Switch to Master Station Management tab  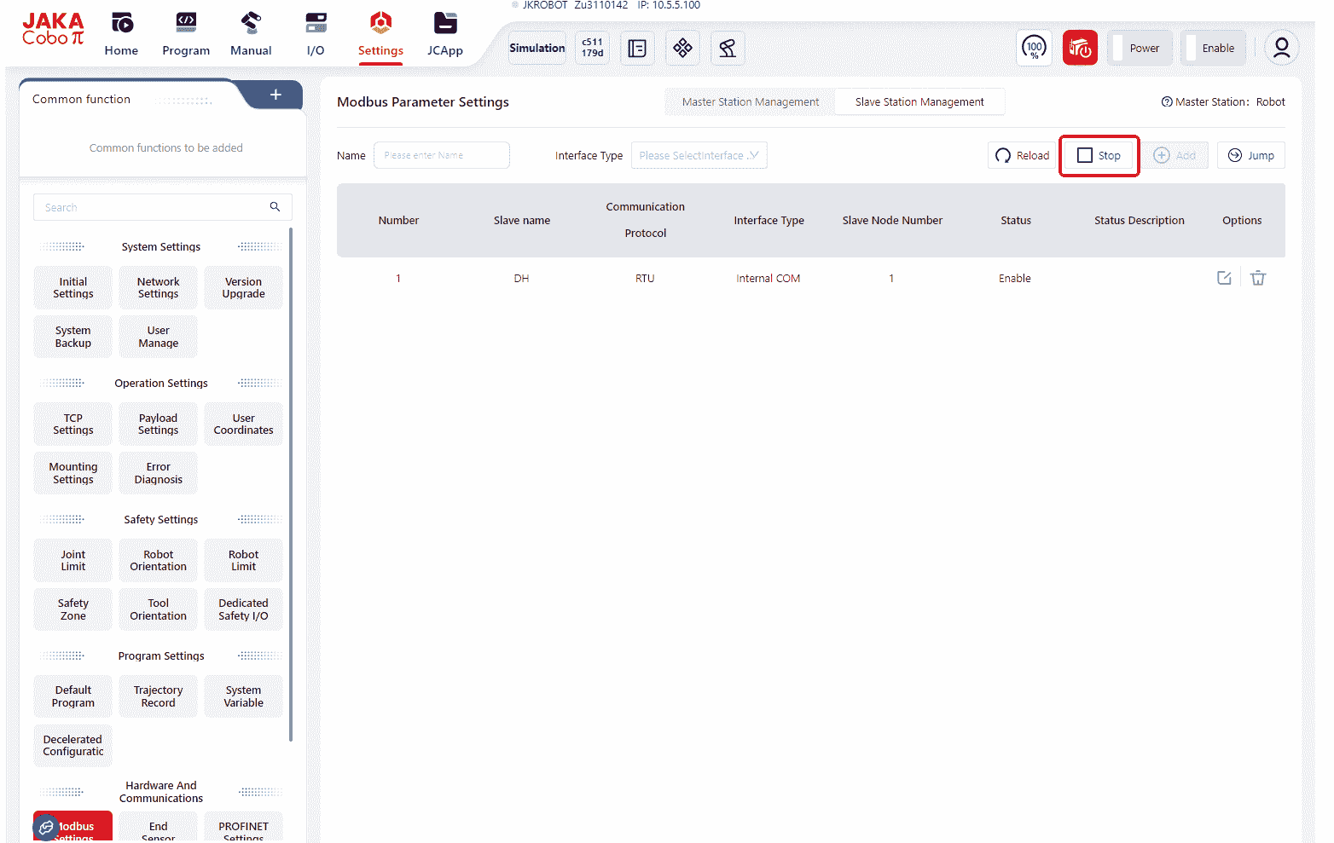click(x=750, y=101)
